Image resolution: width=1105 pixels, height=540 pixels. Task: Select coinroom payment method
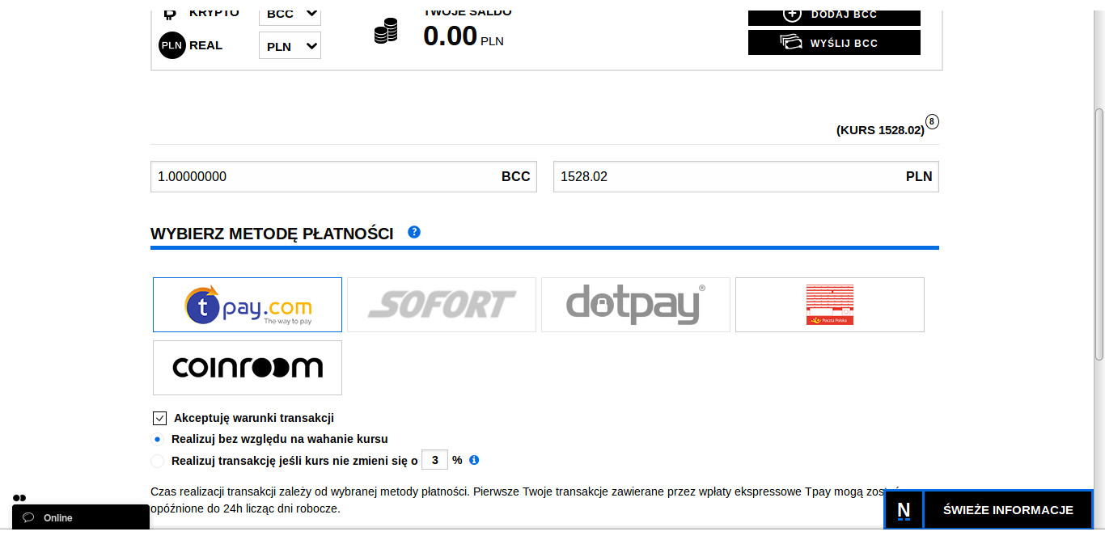248,368
